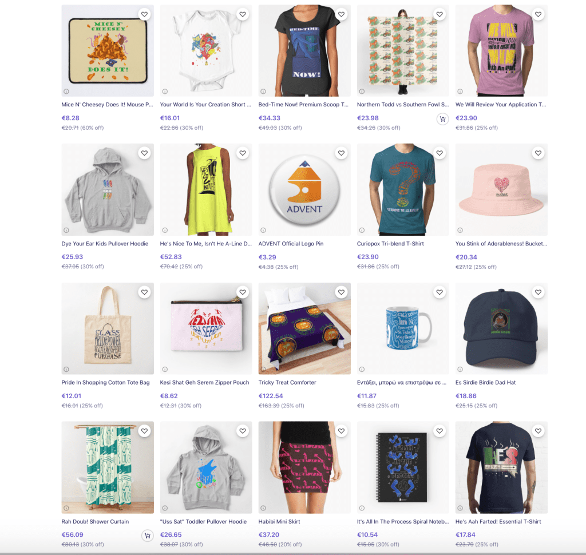Favorite the Mice N' Cheesey mouse pad
This screenshot has width=586, height=555.
click(144, 14)
